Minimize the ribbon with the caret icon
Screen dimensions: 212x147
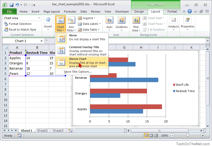coord(184,12)
